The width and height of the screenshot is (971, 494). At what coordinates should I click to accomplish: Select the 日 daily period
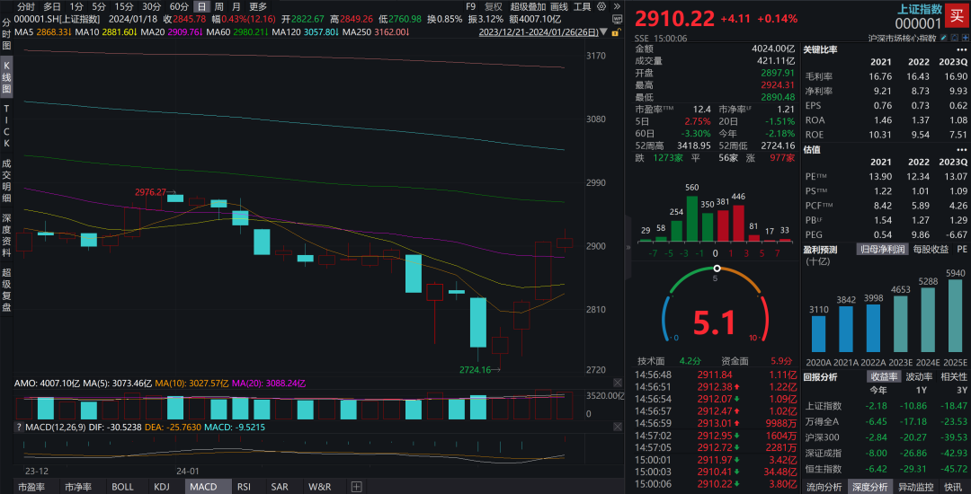click(201, 6)
